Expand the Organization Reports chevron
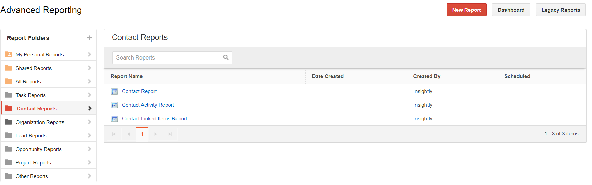This screenshot has height=185, width=592. (x=89, y=122)
